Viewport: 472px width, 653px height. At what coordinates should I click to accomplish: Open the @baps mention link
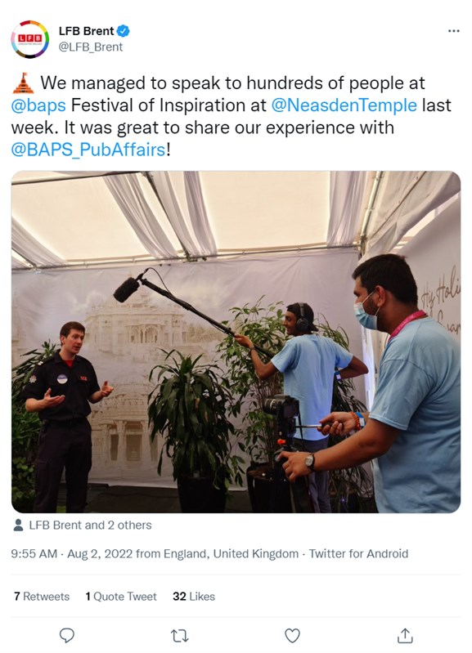(38, 105)
